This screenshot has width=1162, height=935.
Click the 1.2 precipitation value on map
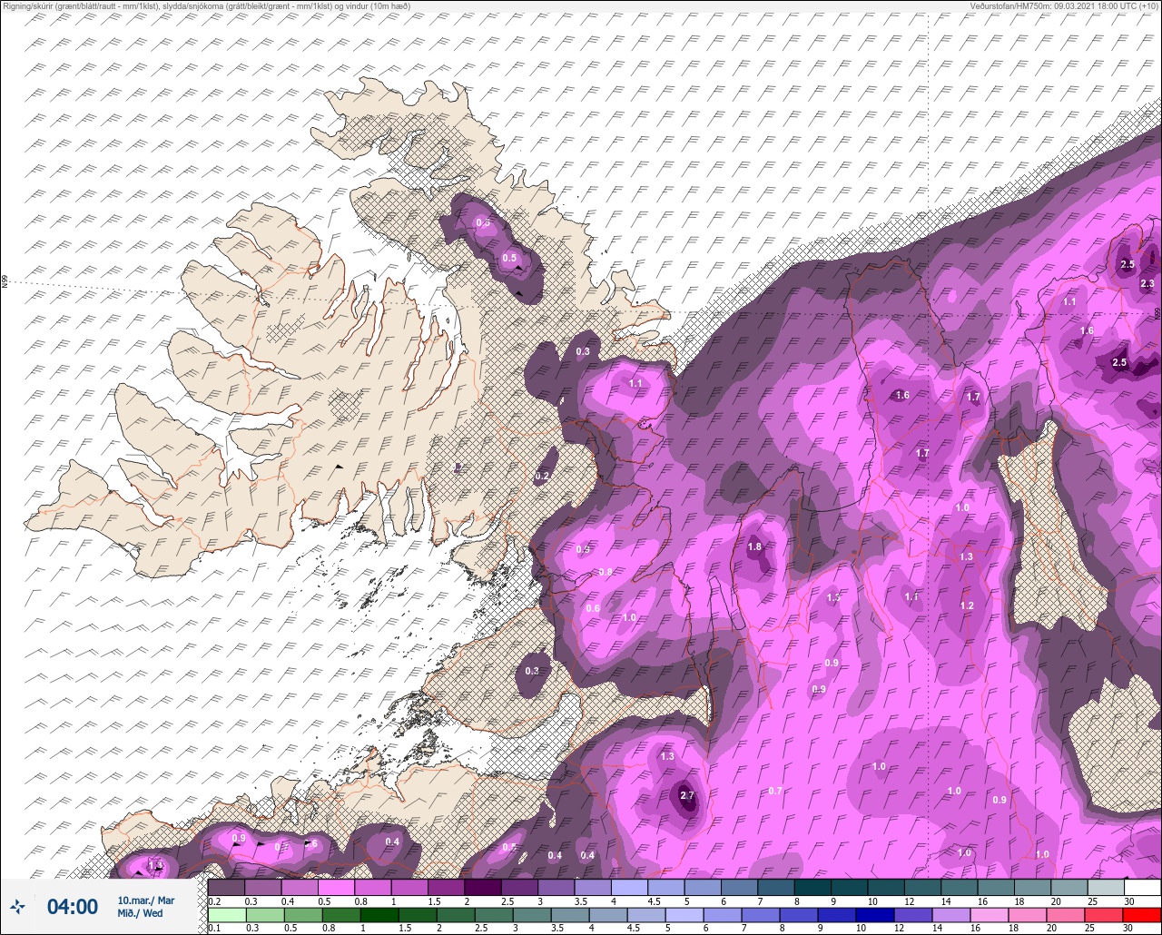point(967,605)
